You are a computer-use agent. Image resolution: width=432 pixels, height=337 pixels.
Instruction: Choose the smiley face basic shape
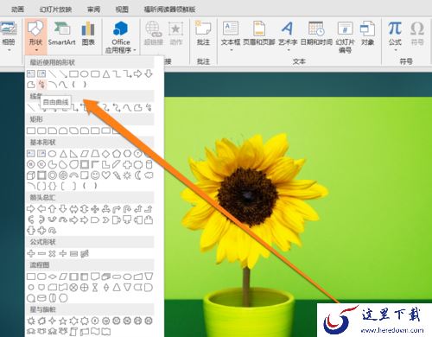(x=95, y=175)
